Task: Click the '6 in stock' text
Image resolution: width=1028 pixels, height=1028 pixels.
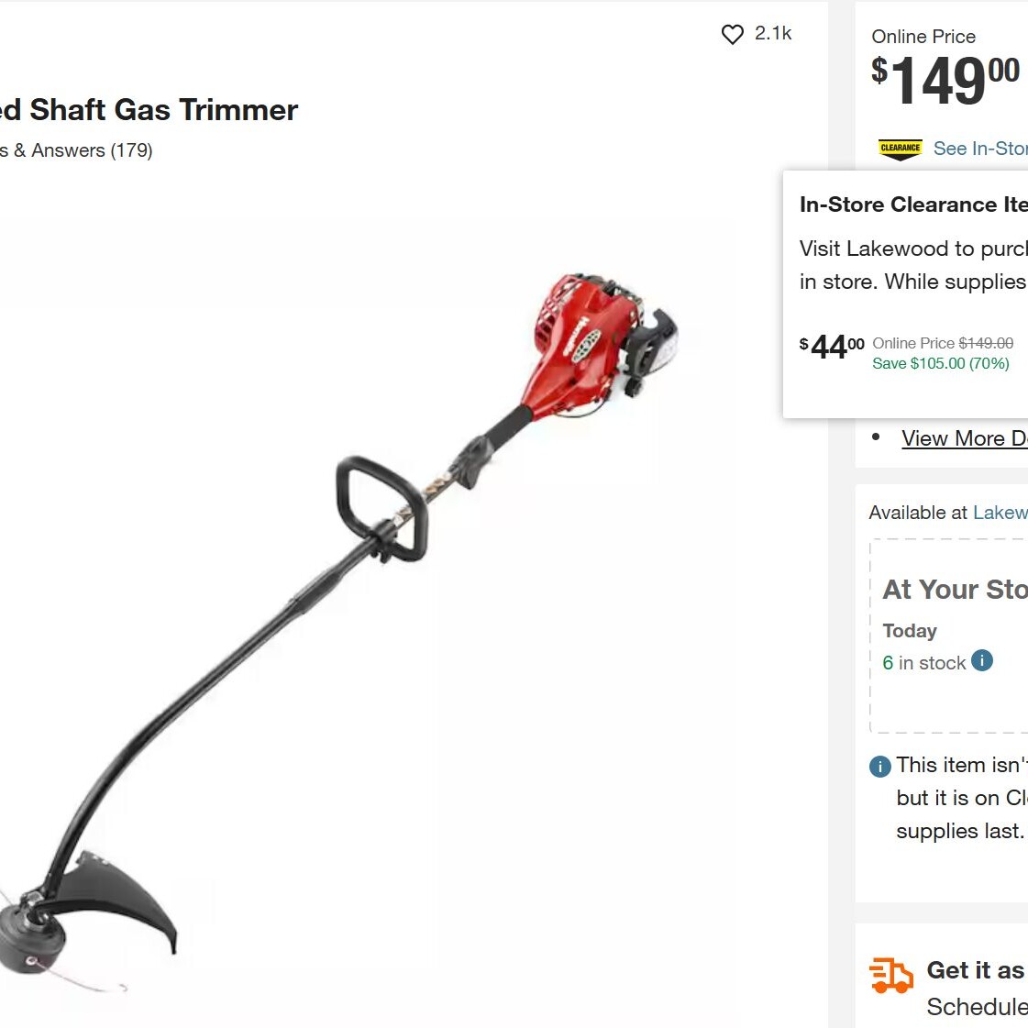Action: point(923,663)
